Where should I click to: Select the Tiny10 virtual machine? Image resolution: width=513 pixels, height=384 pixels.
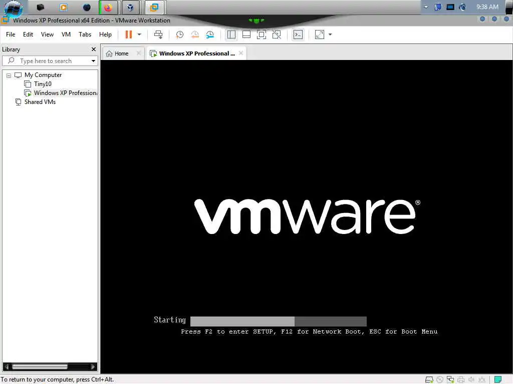tap(43, 84)
